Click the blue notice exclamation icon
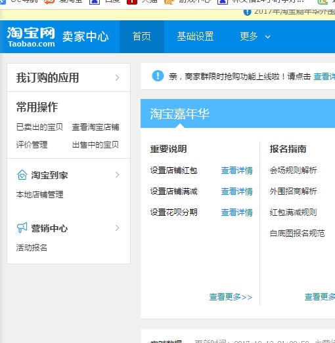Viewport: 335px width, 343px height. tap(158, 76)
